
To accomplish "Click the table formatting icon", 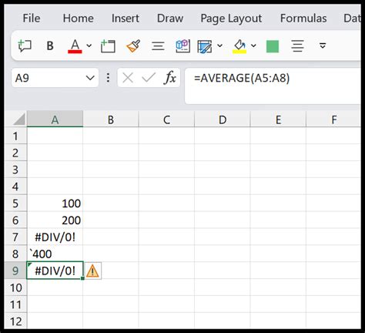I will pyautogui.click(x=205, y=46).
